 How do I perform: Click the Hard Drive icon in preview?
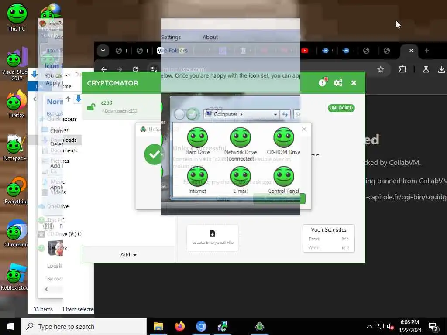pyautogui.click(x=197, y=141)
